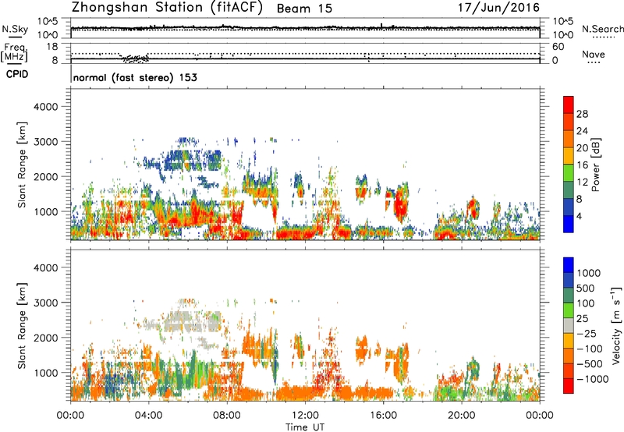Select the "Time UT" axis title
The width and height of the screenshot is (624, 432).
pyautogui.click(x=305, y=427)
